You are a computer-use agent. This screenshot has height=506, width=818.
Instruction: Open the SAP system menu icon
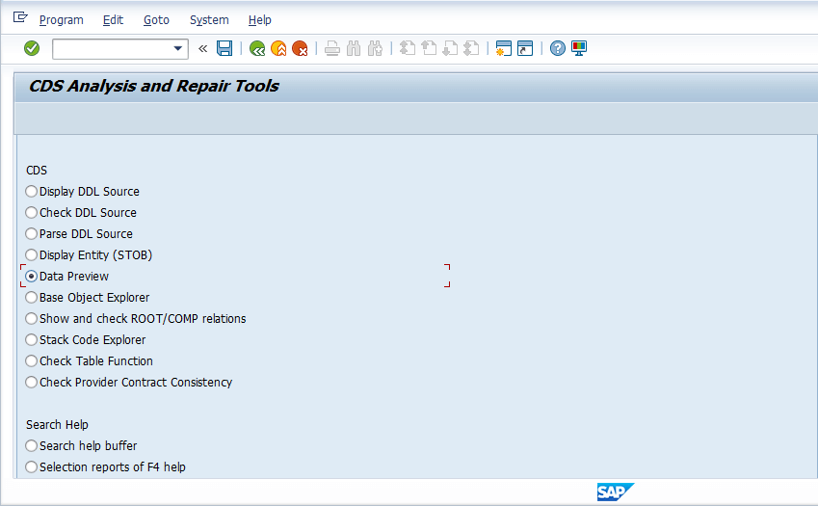coord(20,17)
